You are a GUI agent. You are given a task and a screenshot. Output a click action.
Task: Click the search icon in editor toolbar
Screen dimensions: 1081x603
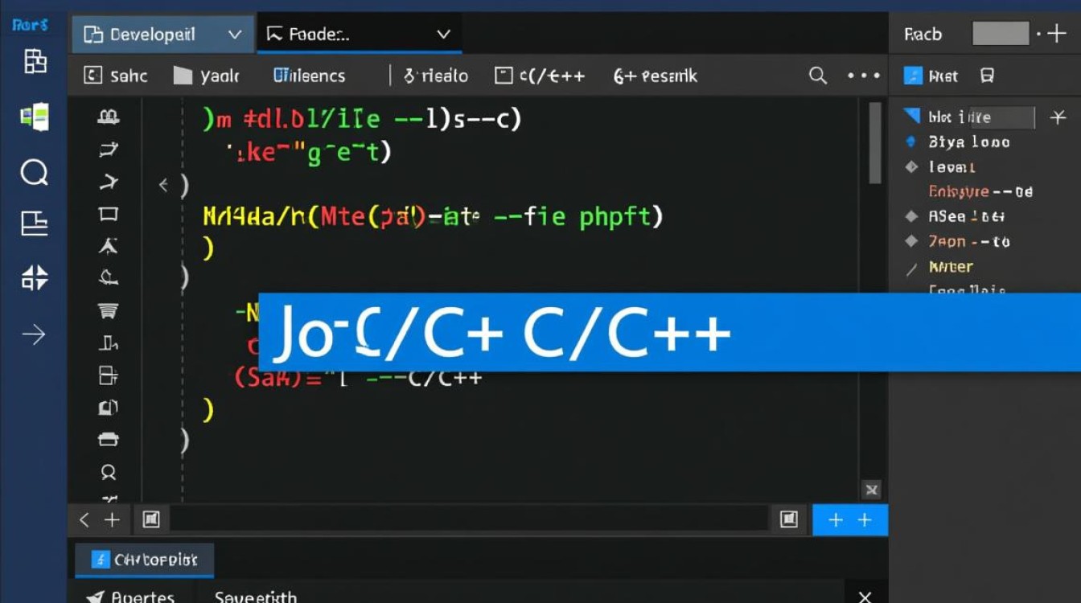818,76
